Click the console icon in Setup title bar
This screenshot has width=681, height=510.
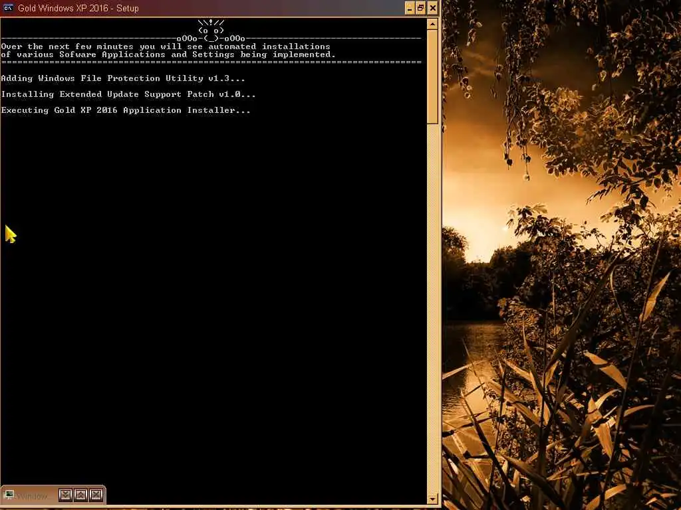[8, 8]
